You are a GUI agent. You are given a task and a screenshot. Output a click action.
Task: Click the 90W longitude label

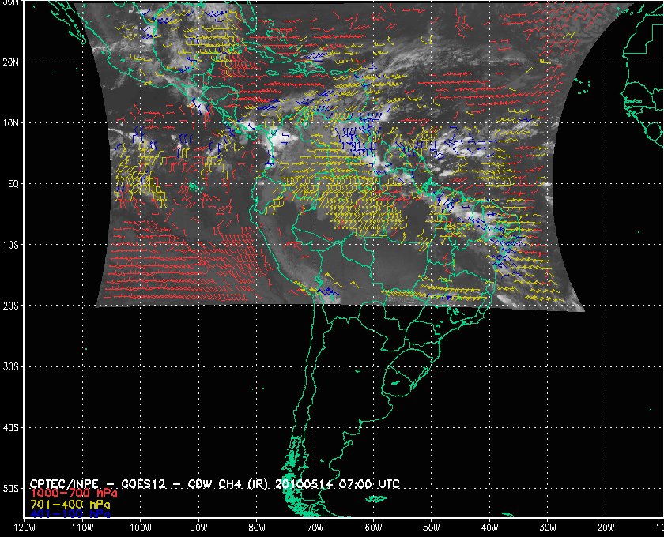198,528
